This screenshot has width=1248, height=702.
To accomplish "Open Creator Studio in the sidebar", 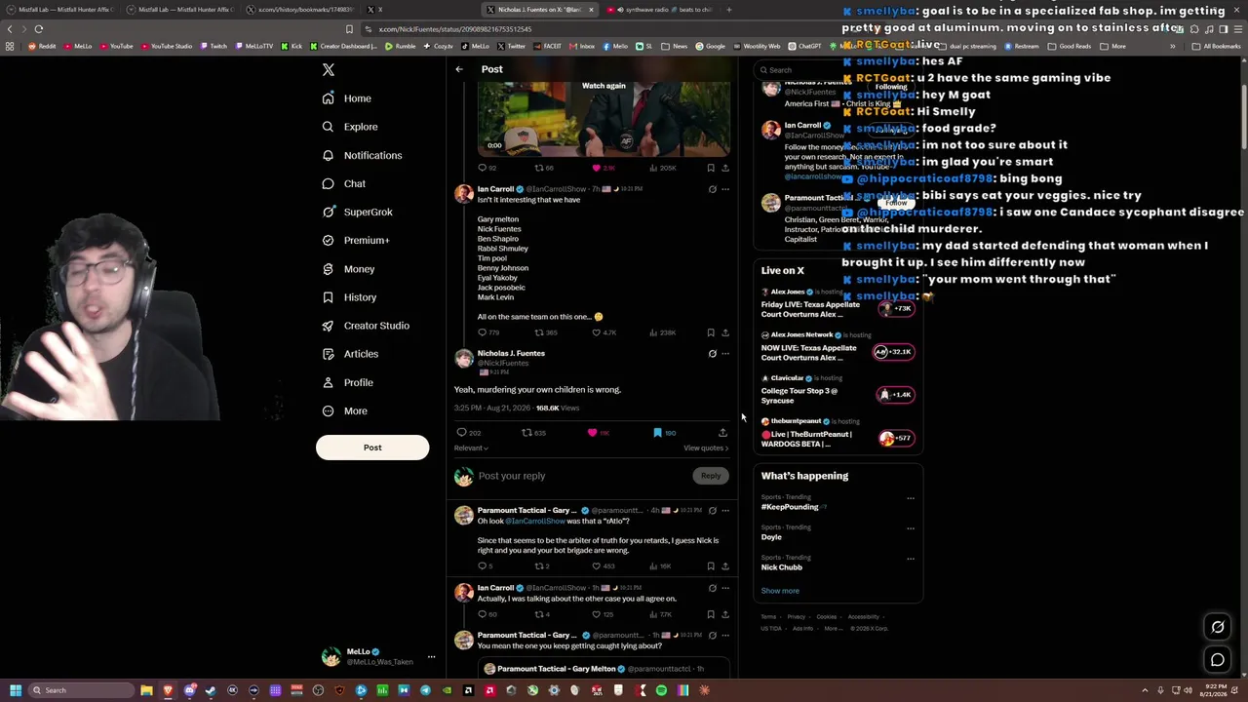I will coord(366,326).
